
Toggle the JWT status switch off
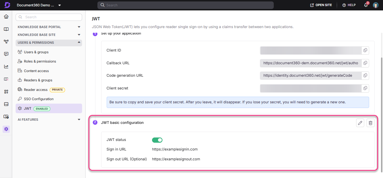coord(157,140)
